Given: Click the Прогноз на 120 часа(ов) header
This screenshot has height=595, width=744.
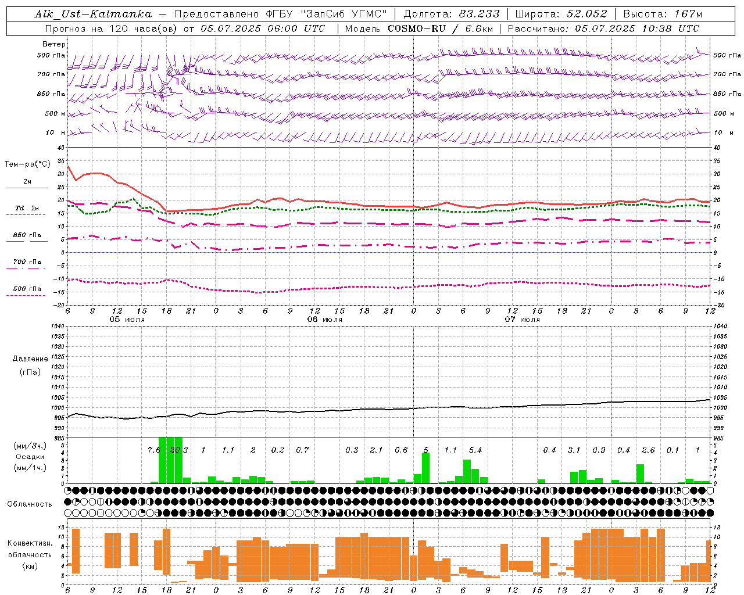Looking at the screenshot, I should pos(112,28).
